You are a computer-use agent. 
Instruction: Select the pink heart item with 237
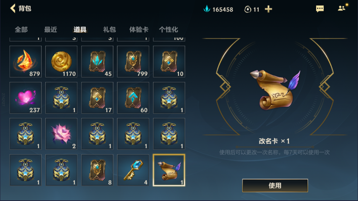[25, 98]
